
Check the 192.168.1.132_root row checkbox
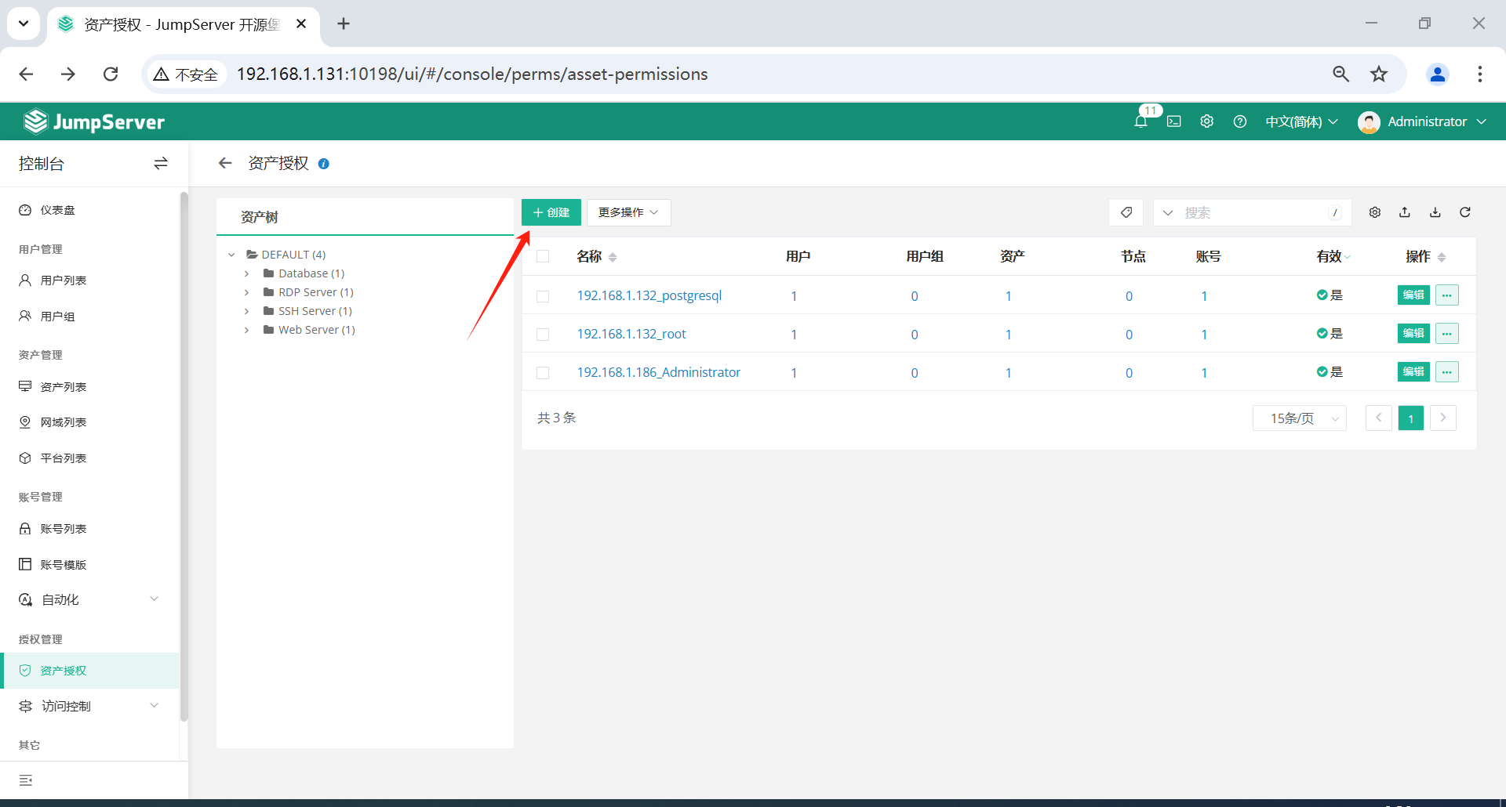(543, 335)
